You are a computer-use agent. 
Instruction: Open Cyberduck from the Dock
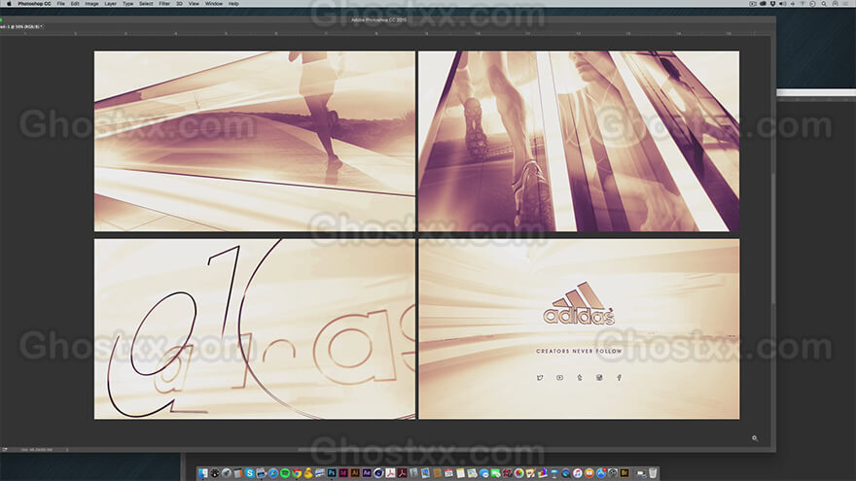(308, 473)
